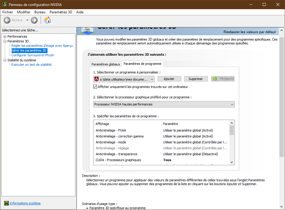This screenshot has height=210, width=285.
Task: Expand the Performances tree node
Action: pyautogui.click(x=5, y=36)
